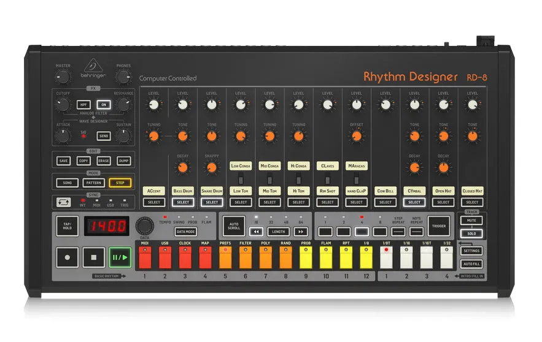Switch to SONG mode
This screenshot has width=542, height=342.
[x=68, y=183]
